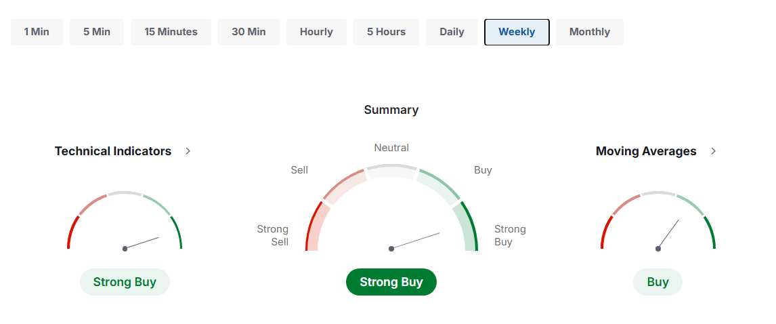Screen dimensions: 776x324
Task: Click the Technical Indicators gauge dial
Action: coord(125,224)
